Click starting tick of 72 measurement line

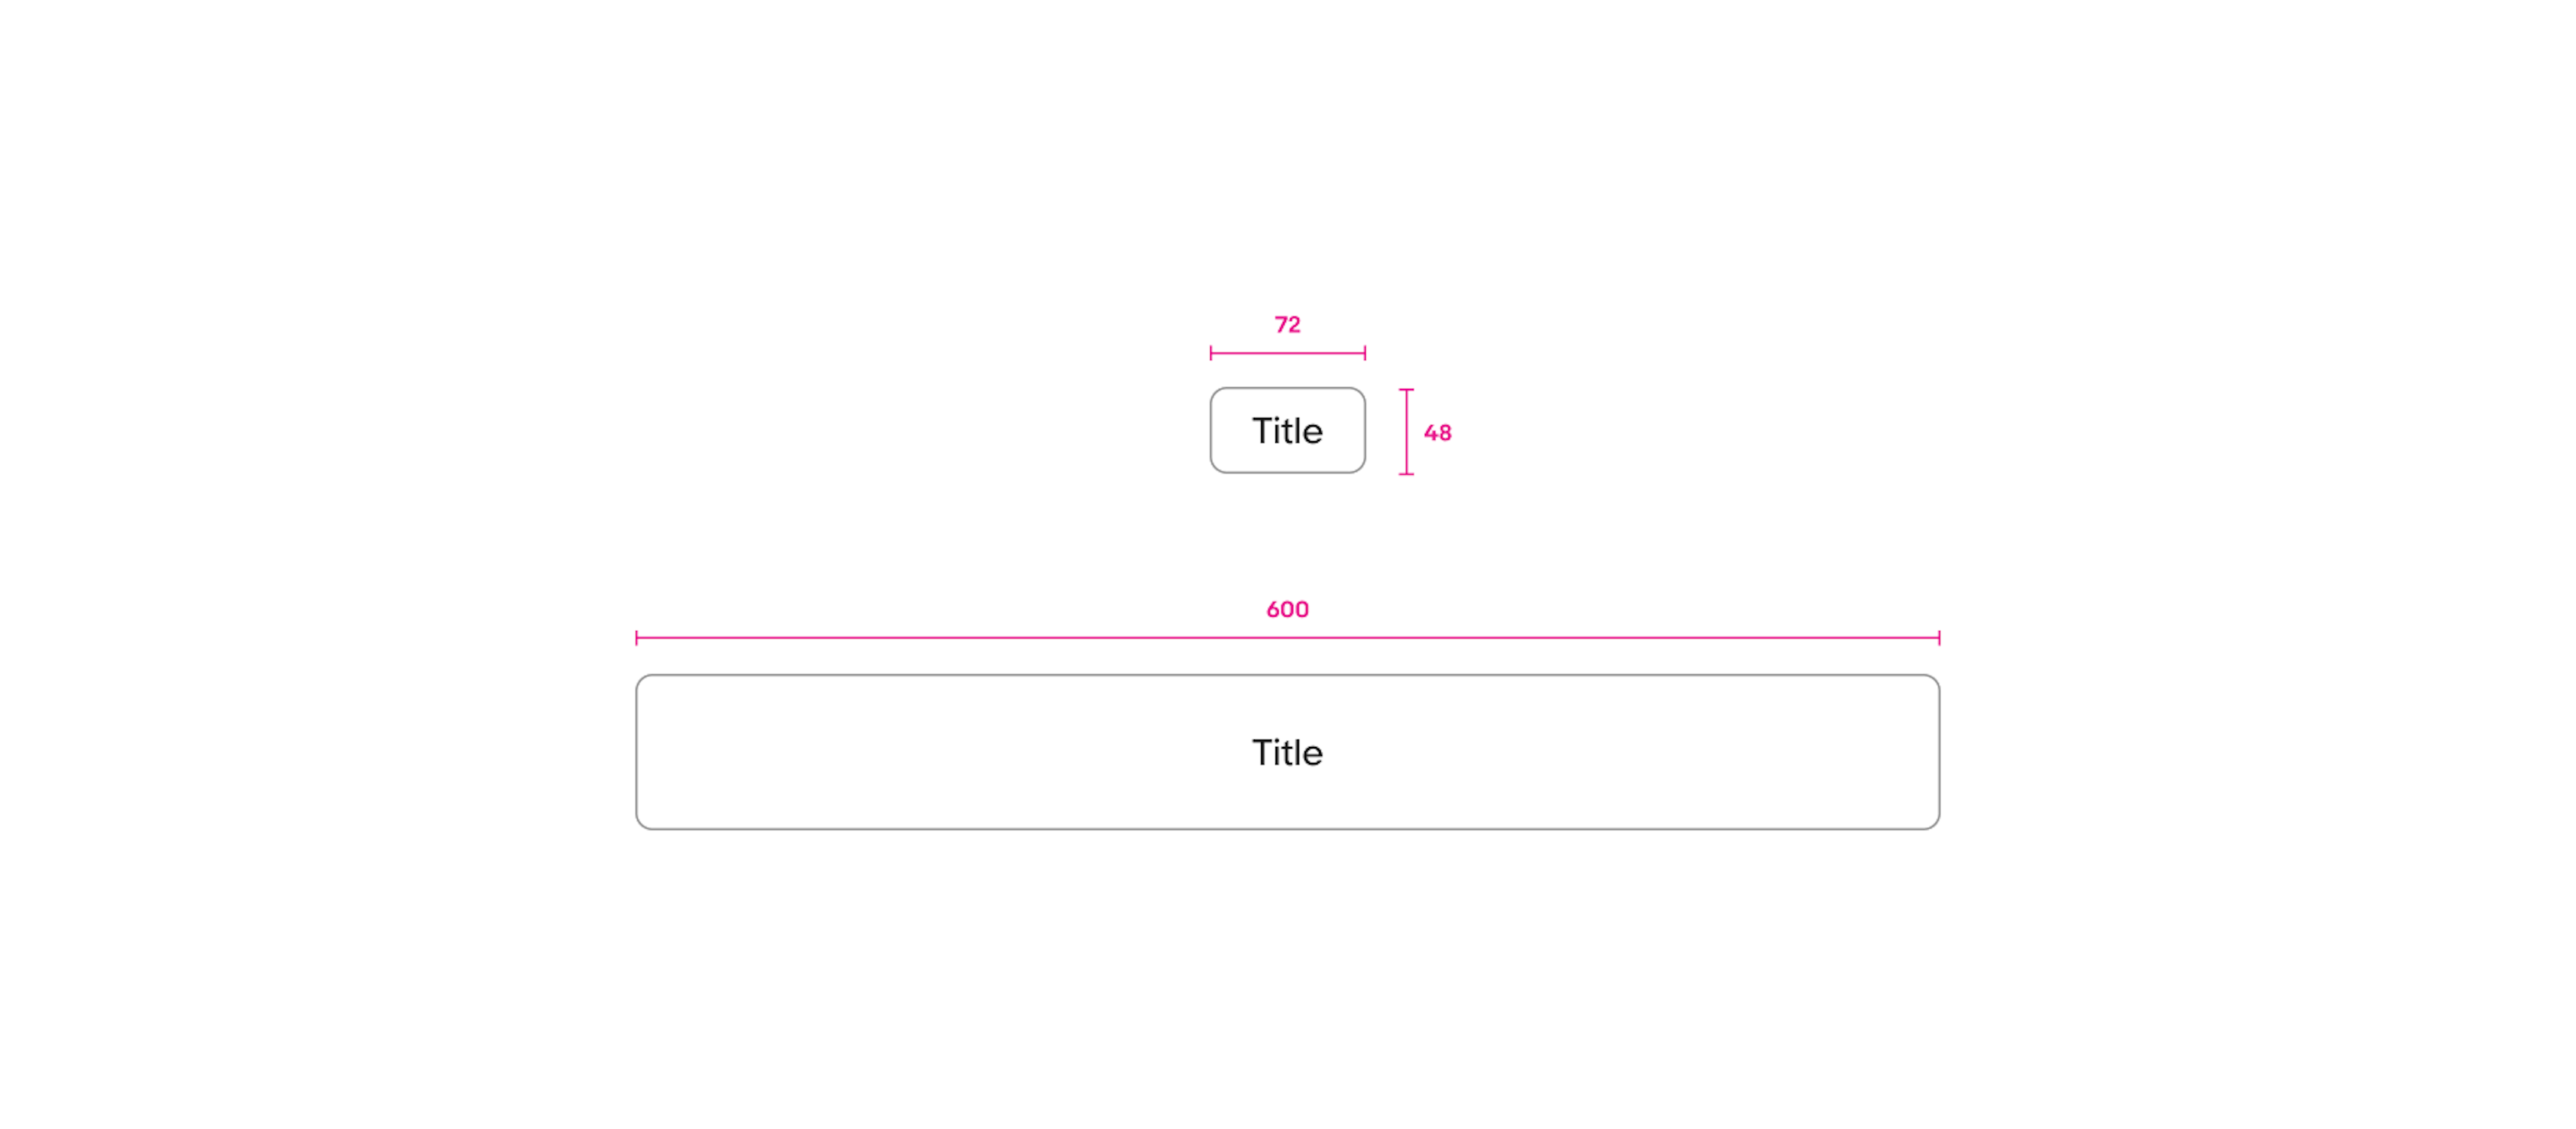(x=1211, y=353)
